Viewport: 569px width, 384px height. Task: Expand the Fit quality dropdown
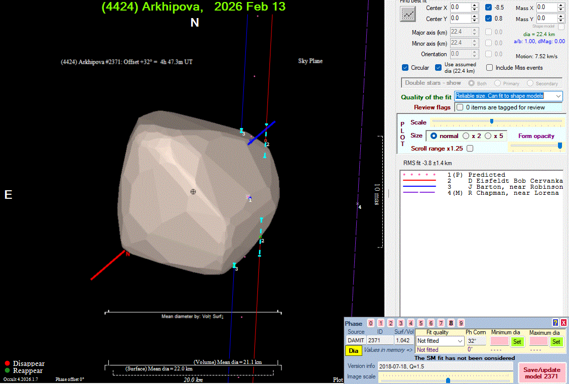[460, 341]
